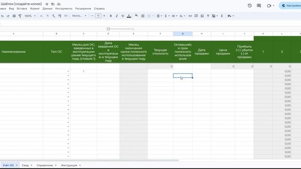This screenshot has height=169, width=301.
Task: Click the Текущая стоимость header cell
Action: point(160,52)
